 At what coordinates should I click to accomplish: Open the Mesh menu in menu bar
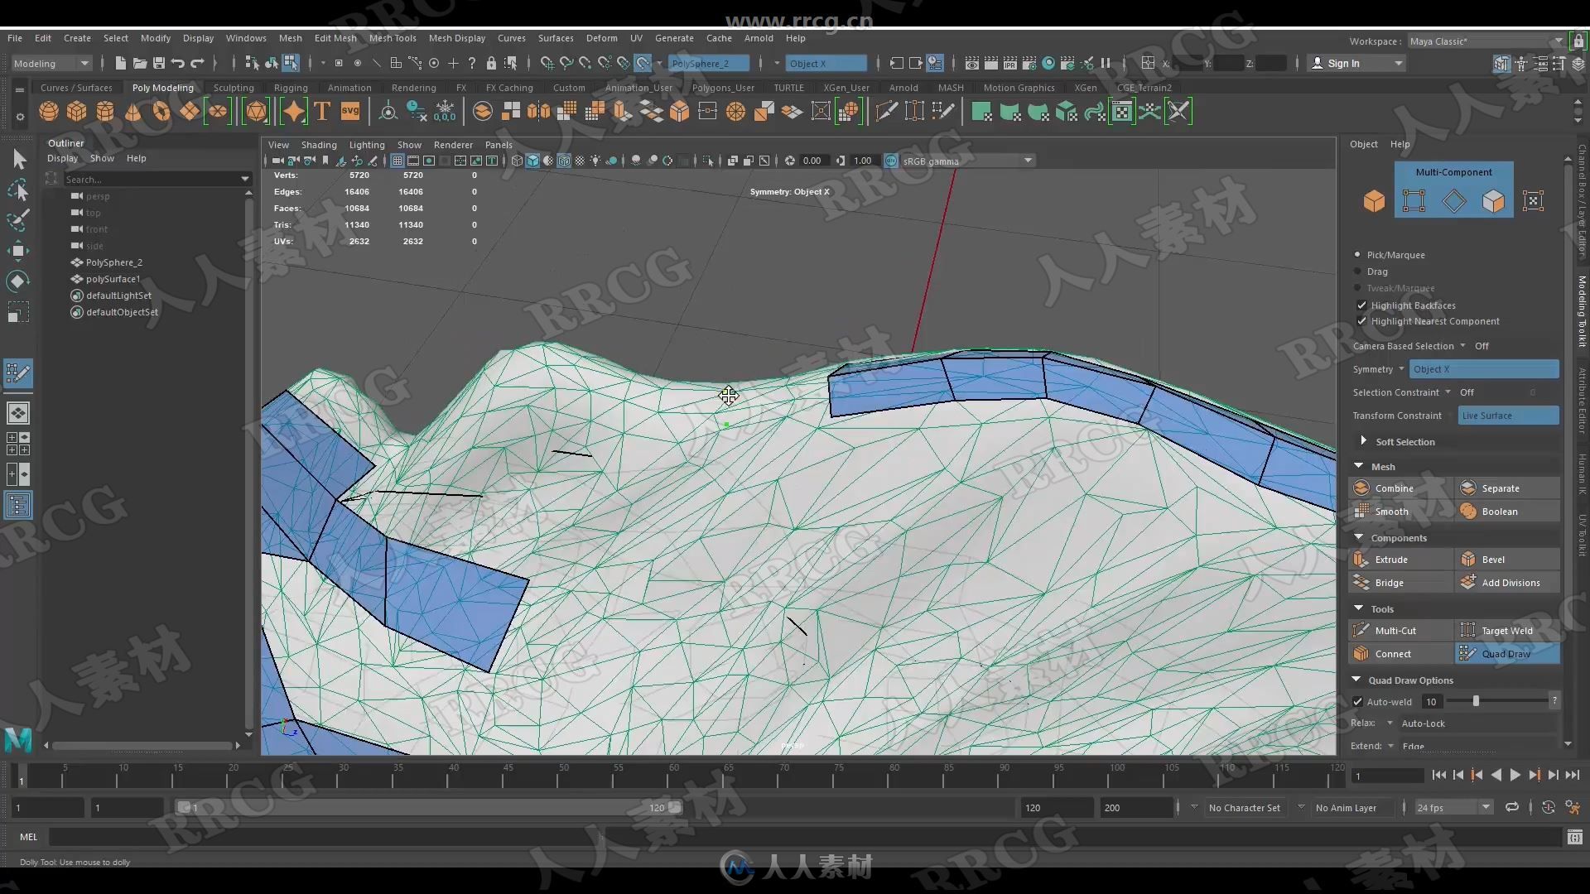(288, 36)
